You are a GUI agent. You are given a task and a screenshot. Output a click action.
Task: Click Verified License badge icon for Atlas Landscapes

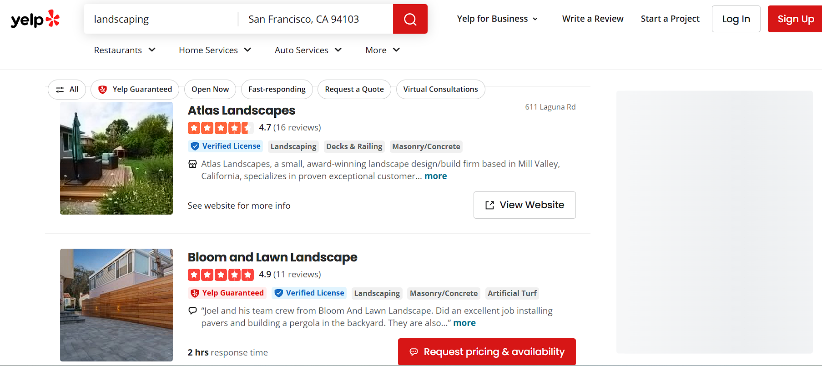click(x=195, y=146)
